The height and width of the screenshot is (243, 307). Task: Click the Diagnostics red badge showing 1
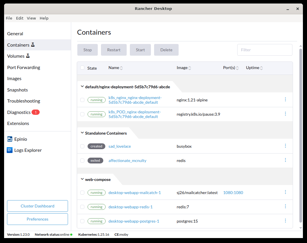point(36,112)
